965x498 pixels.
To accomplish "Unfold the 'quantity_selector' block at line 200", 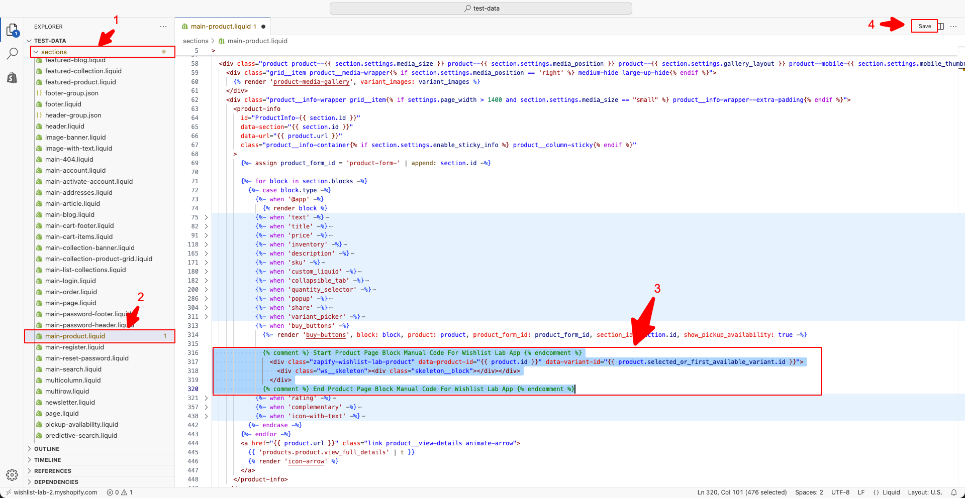I will coord(206,290).
